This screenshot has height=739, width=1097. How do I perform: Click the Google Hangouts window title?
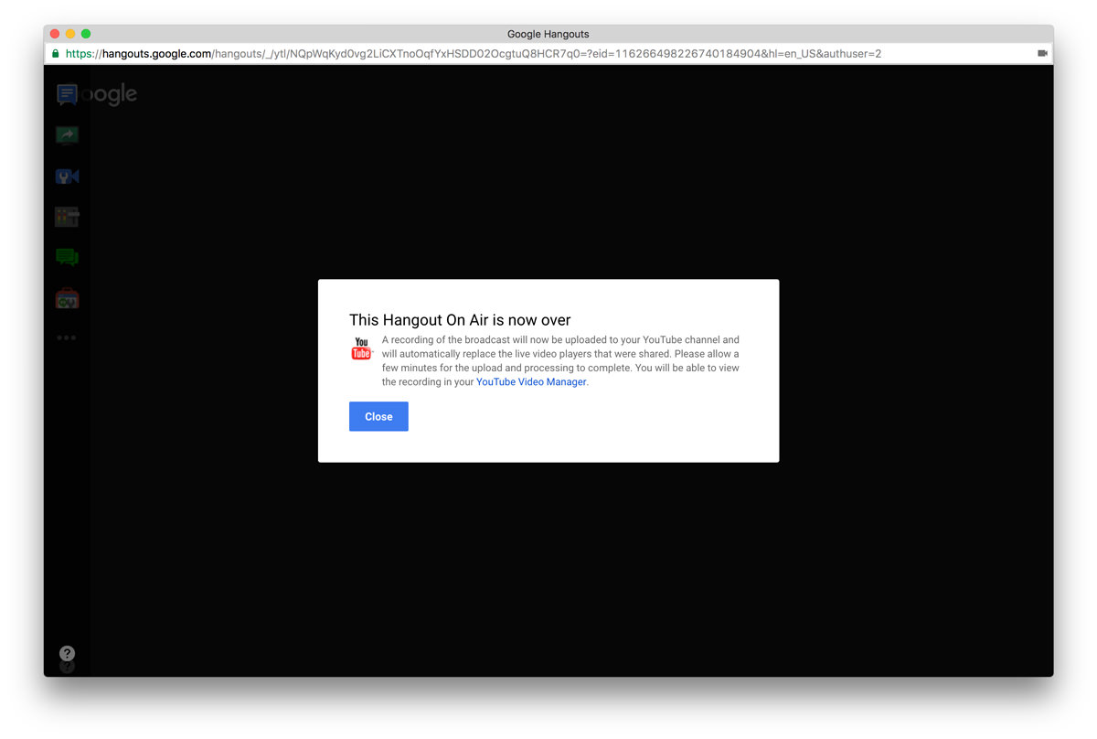point(548,34)
